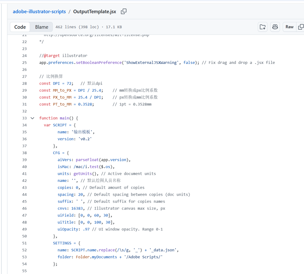Select line number 33
This screenshot has height=274, width=304.
(x=24, y=118)
